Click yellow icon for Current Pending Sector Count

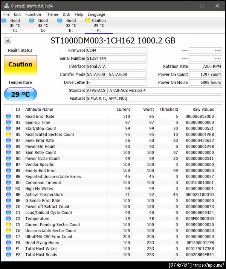tap(8, 224)
